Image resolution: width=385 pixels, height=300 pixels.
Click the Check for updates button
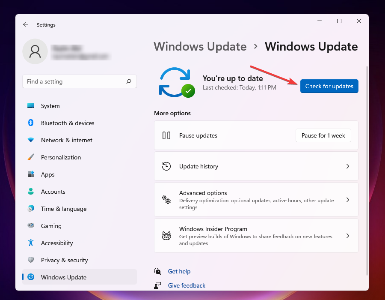pyautogui.click(x=329, y=86)
